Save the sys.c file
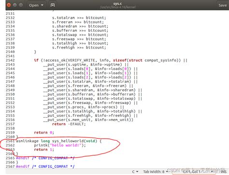The height and width of the screenshot is (175, 229). click(x=223, y=5)
